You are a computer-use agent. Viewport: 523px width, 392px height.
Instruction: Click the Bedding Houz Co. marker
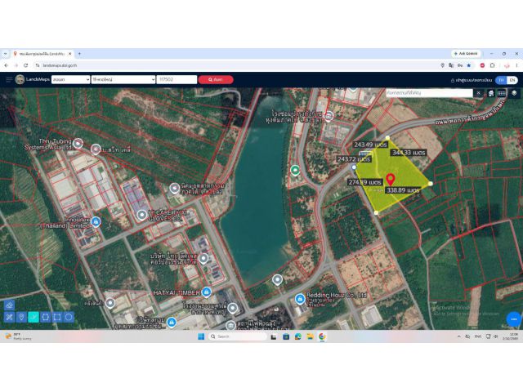(300, 299)
